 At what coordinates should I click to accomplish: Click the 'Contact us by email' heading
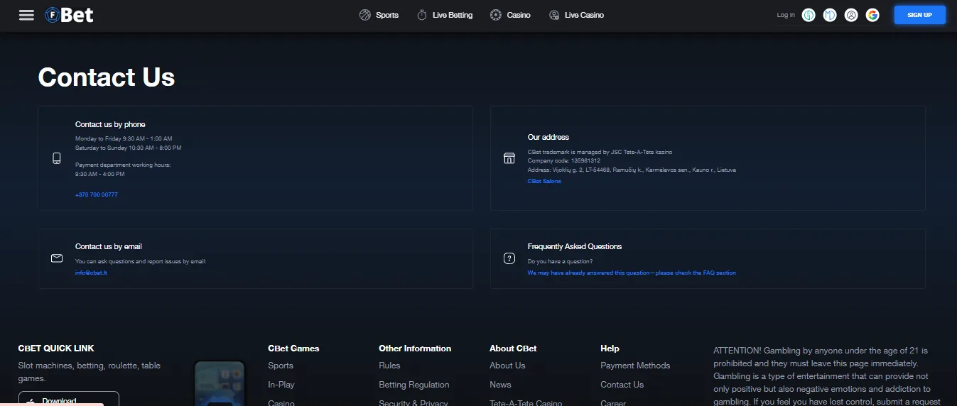pyautogui.click(x=109, y=246)
